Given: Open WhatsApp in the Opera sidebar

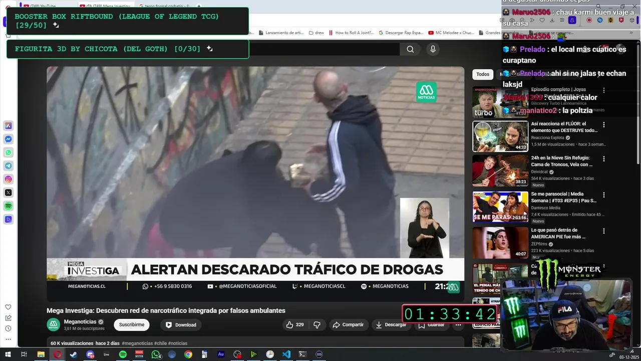Looking at the screenshot, I should point(9,152).
